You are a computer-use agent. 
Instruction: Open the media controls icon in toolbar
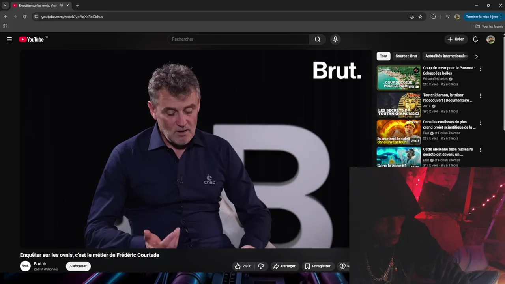(x=447, y=17)
